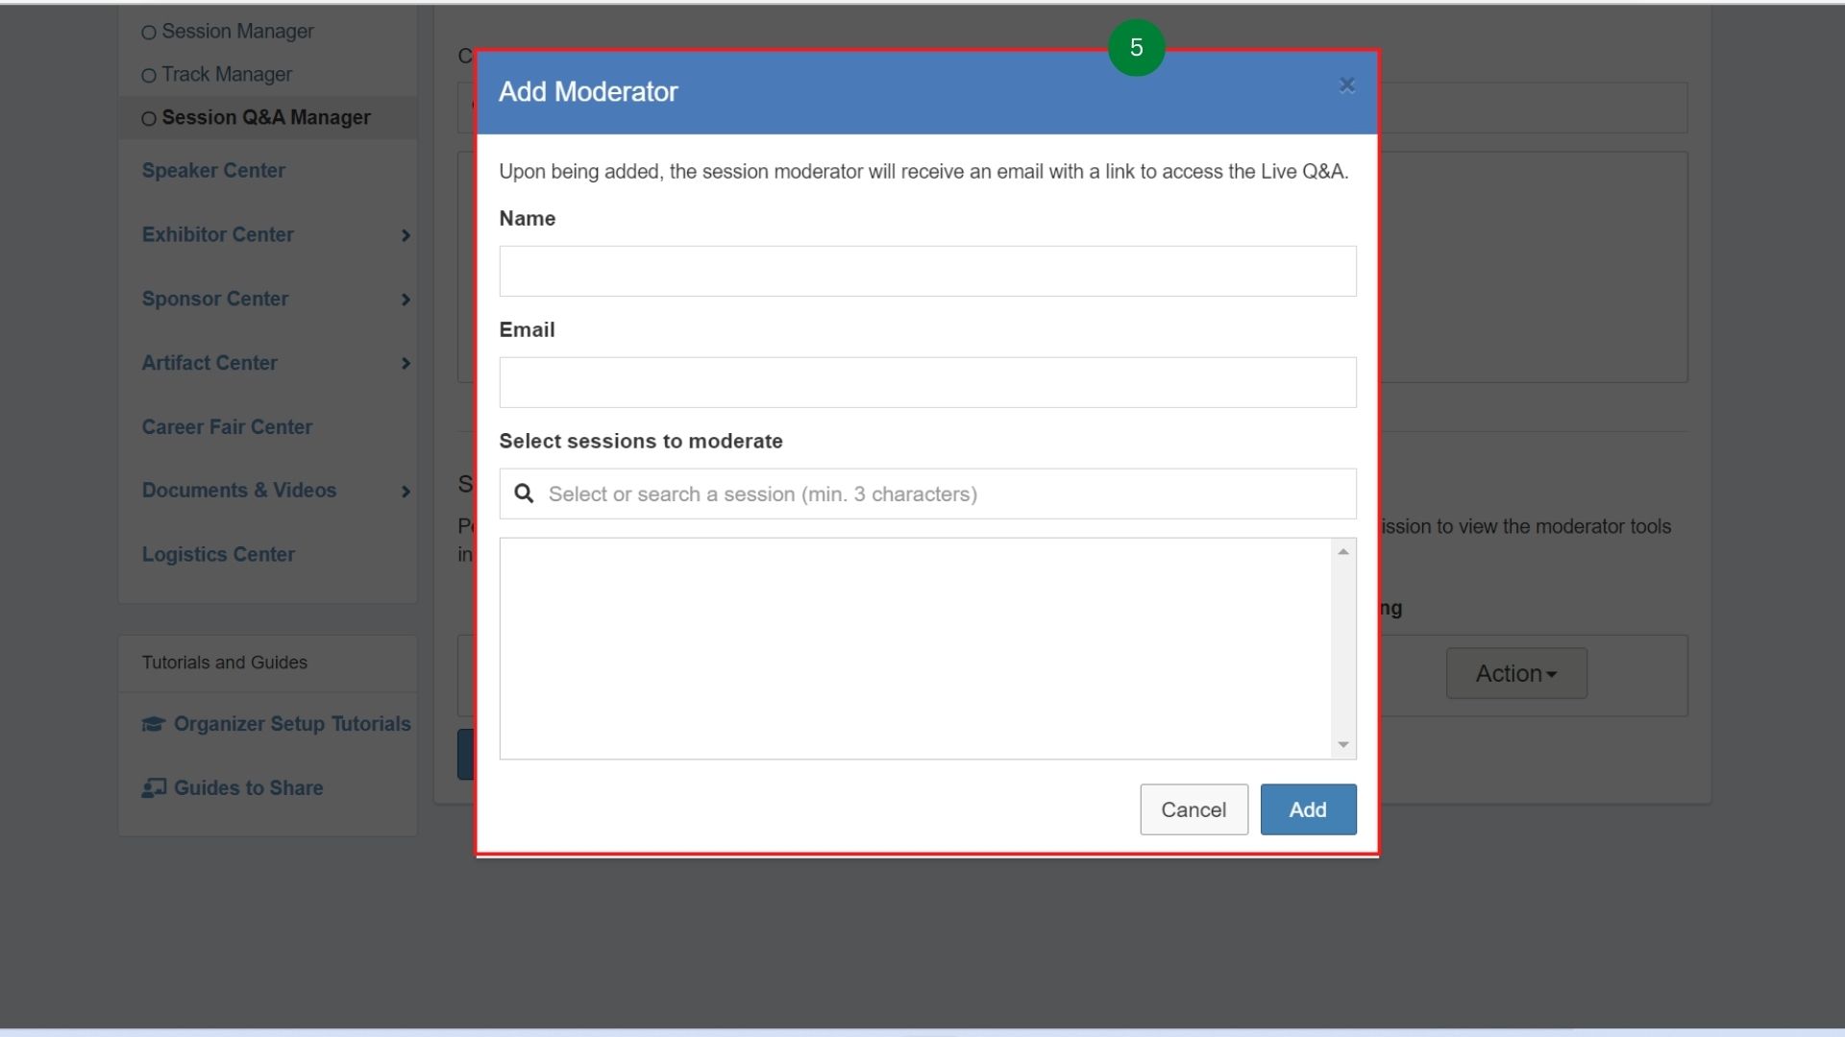Expand the Exhibitor Center chevron
The image size is (1845, 1037).
pos(406,235)
